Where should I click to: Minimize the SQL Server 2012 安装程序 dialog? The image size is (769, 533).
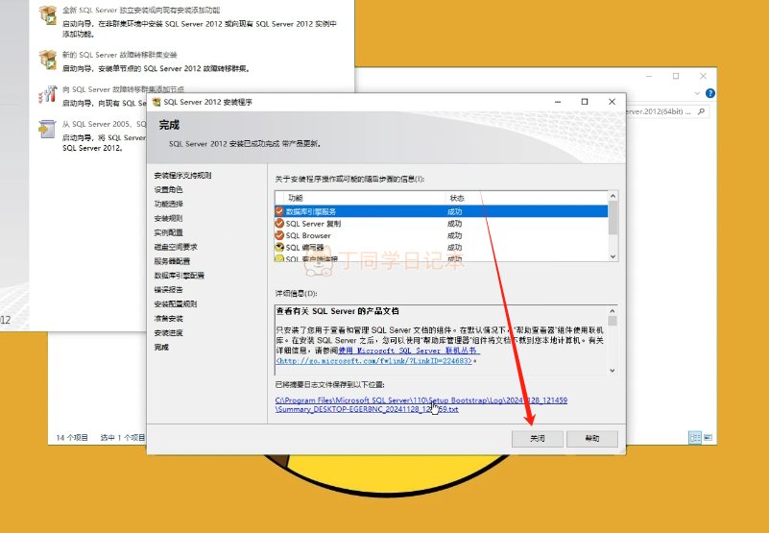coord(558,102)
